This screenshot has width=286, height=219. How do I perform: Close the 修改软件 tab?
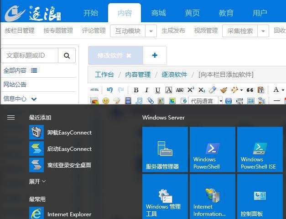tap(129, 55)
